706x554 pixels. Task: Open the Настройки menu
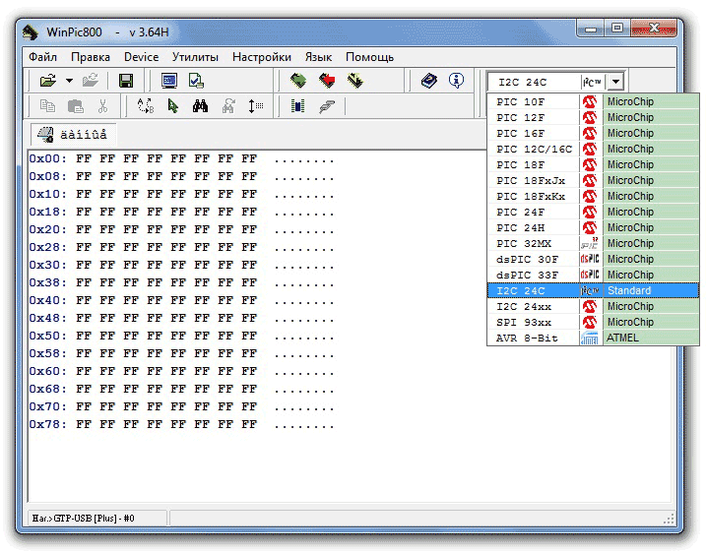tap(262, 57)
